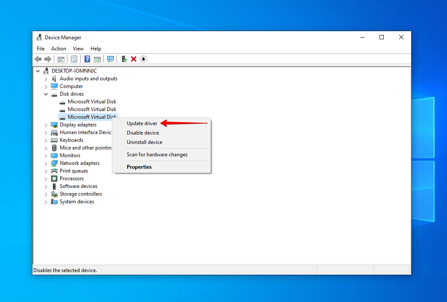Click the Human Interface Devices icon
The width and height of the screenshot is (447, 302).
(x=54, y=132)
